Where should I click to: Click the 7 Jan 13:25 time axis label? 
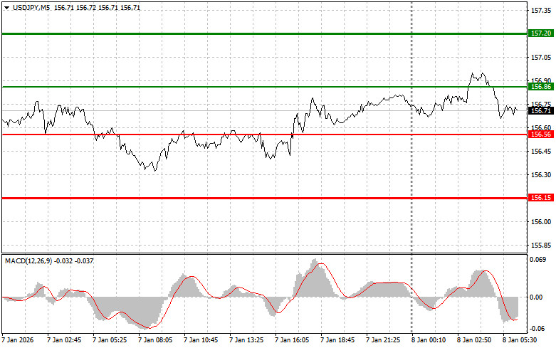[246, 340]
